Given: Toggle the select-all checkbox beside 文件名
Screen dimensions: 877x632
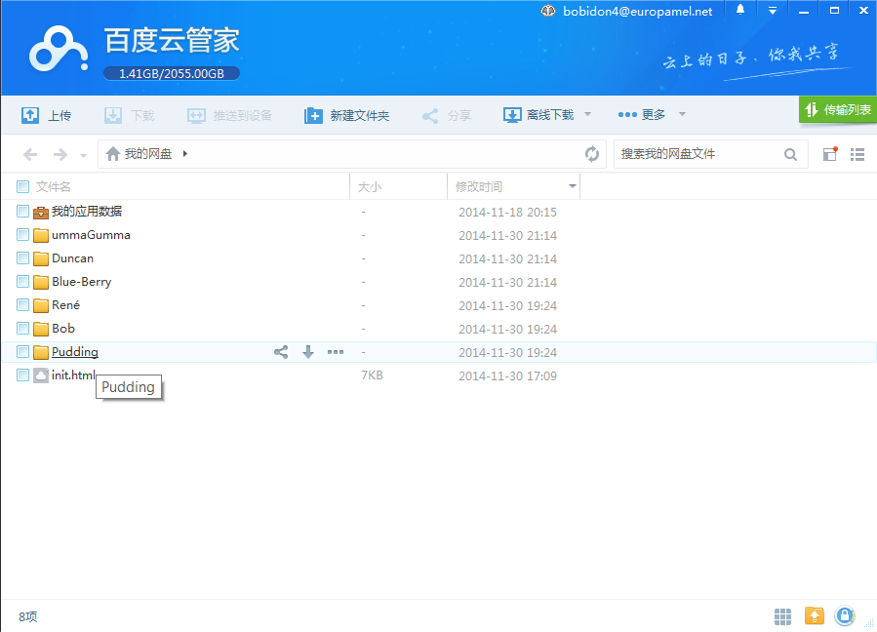Looking at the screenshot, I should click(x=22, y=186).
